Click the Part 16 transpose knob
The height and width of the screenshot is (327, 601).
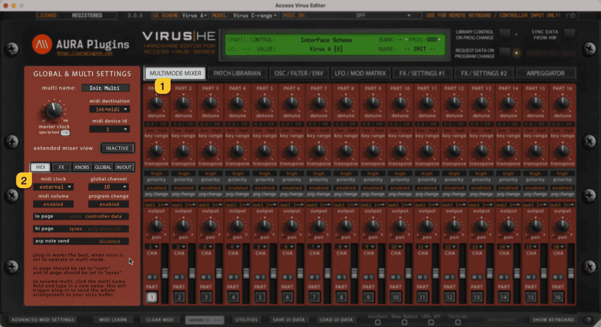(562, 151)
